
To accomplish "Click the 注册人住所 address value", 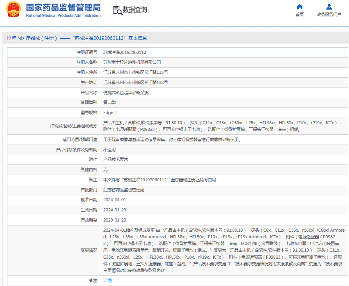I will [x=136, y=72].
